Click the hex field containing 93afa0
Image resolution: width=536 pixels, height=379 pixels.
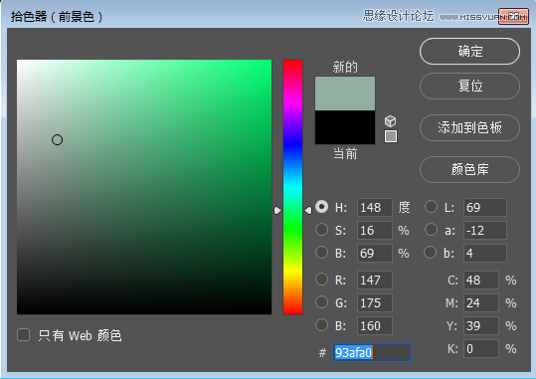click(372, 352)
